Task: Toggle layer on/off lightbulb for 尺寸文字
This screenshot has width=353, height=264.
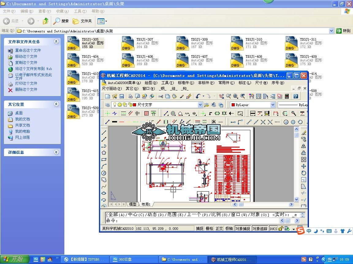Action: 115,105
